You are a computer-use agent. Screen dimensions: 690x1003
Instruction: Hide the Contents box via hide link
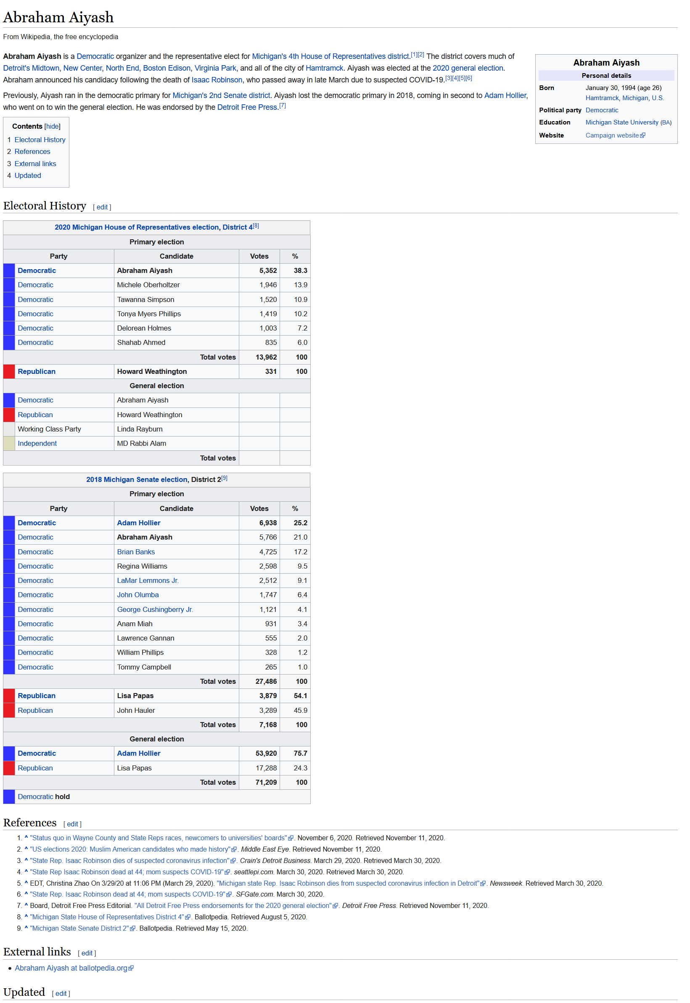tap(53, 127)
